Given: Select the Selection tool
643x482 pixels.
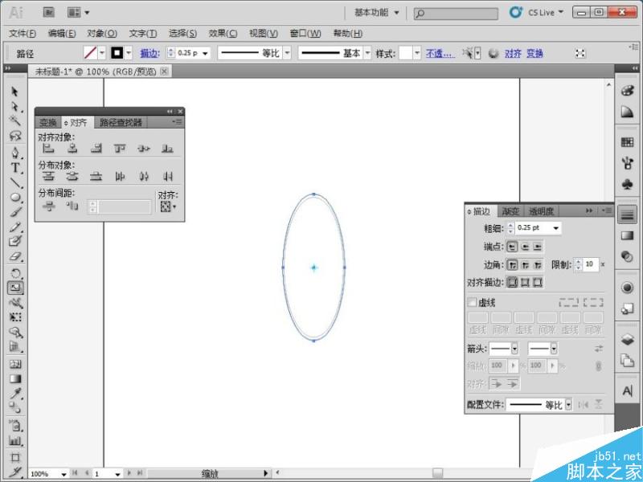Looking at the screenshot, I should [15, 92].
